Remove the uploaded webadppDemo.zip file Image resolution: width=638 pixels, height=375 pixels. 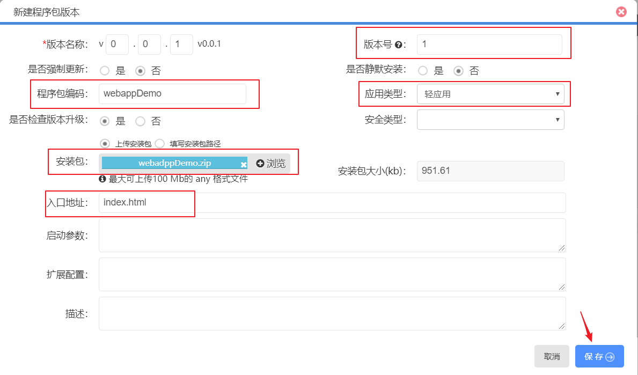coord(244,165)
